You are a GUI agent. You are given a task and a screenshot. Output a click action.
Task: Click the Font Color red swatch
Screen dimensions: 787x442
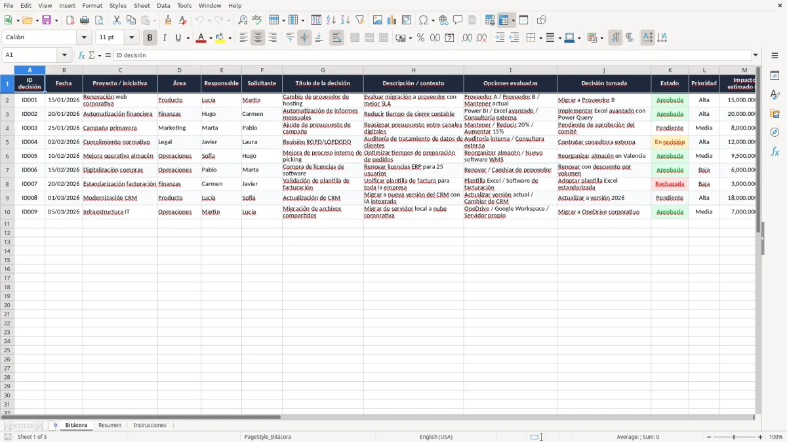coord(201,38)
